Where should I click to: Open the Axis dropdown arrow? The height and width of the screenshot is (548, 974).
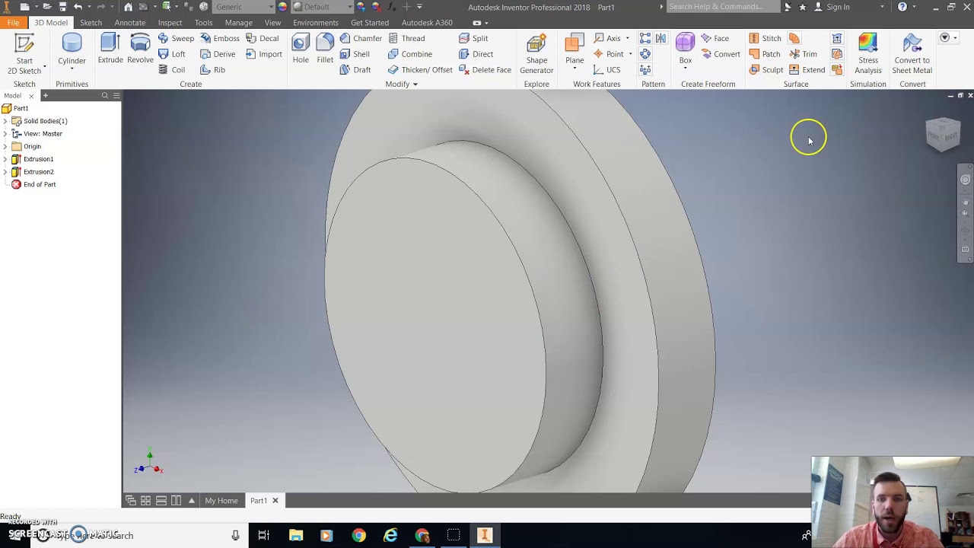click(x=628, y=38)
